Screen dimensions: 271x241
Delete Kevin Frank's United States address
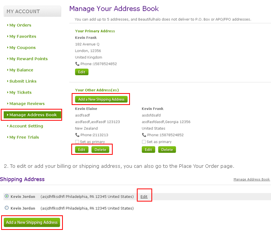click(x=167, y=149)
